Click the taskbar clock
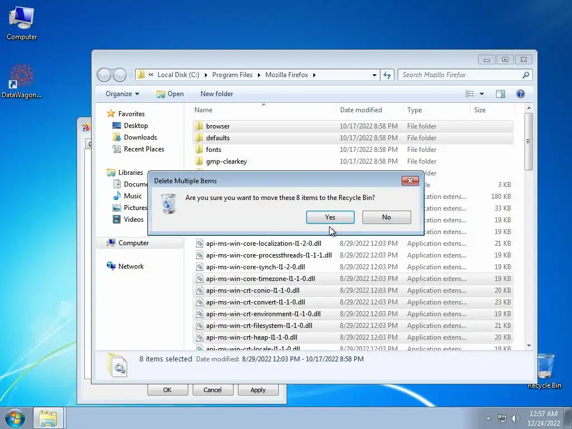The width and height of the screenshot is (572, 429). (543, 418)
